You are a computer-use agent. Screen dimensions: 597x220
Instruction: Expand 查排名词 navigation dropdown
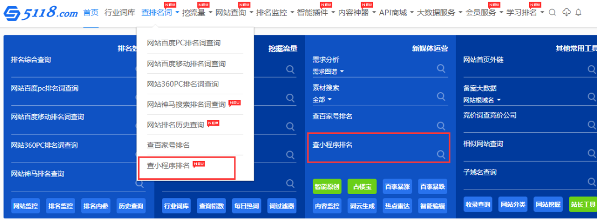[160, 13]
